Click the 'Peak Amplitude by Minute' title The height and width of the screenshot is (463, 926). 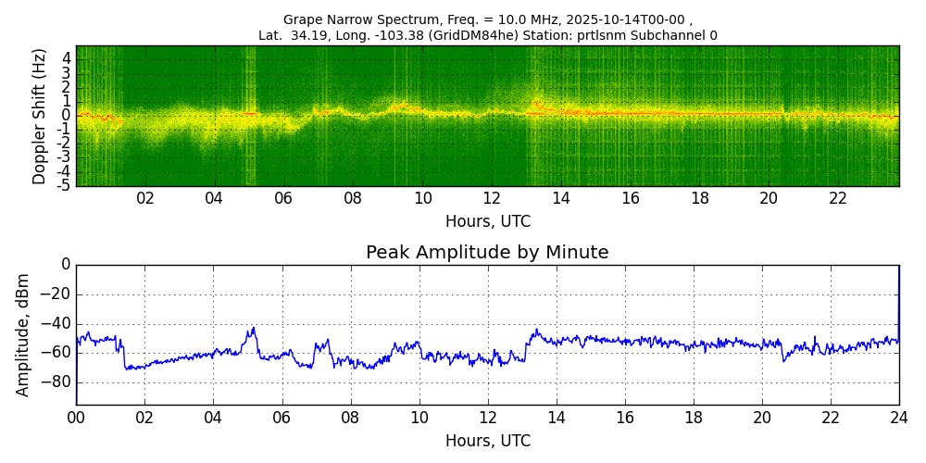(x=487, y=253)
